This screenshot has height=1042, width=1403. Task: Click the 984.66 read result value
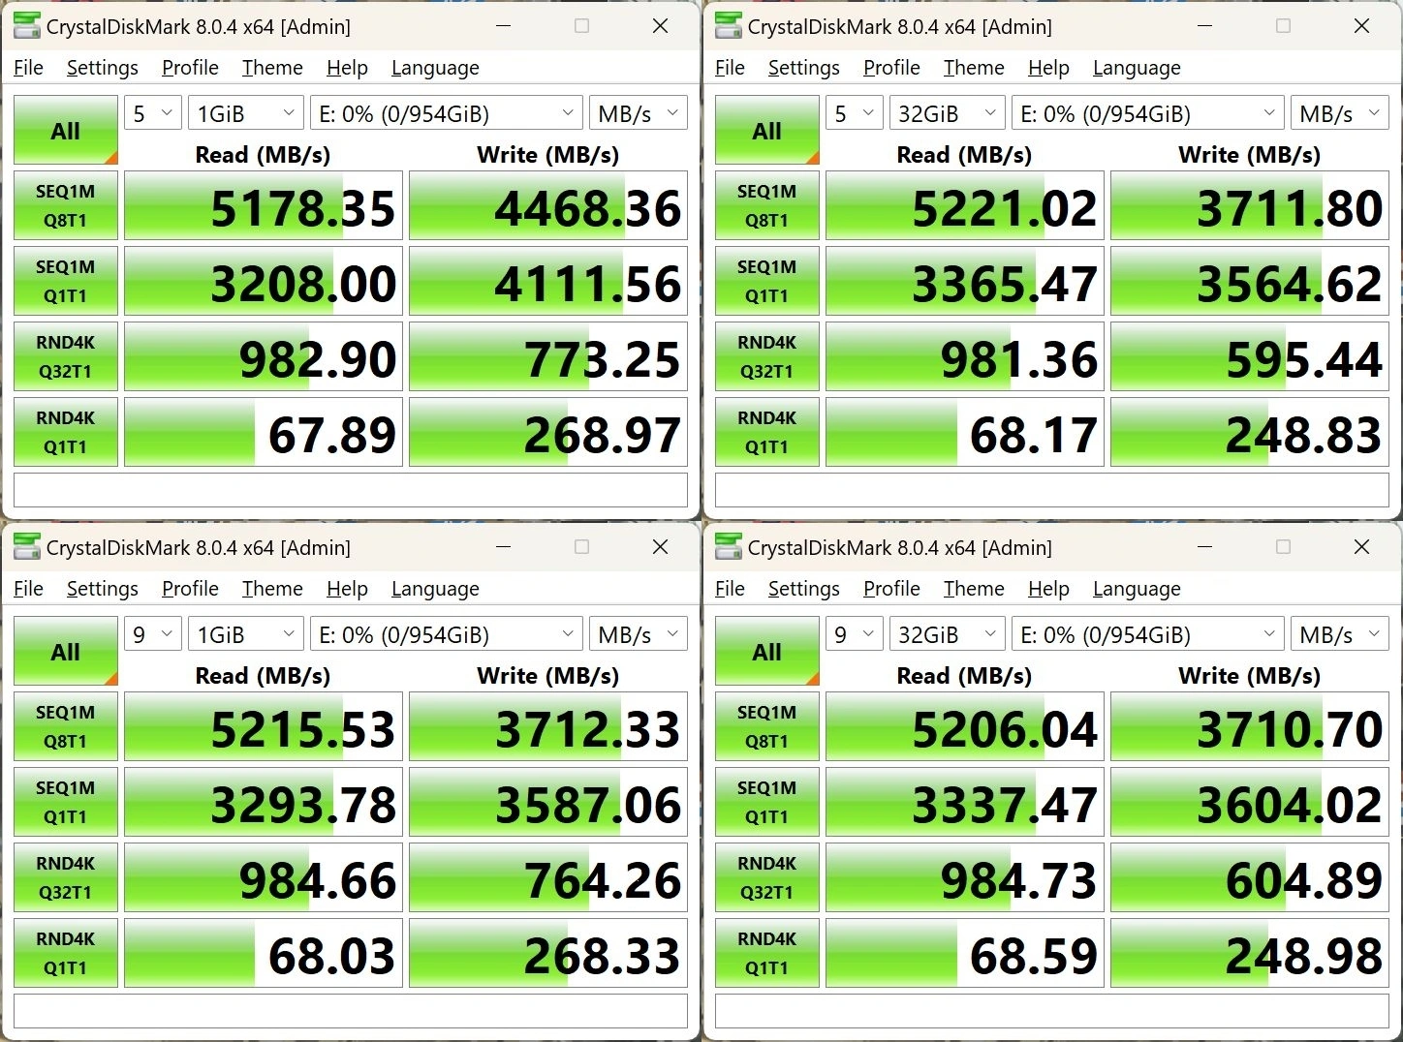pos(318,880)
